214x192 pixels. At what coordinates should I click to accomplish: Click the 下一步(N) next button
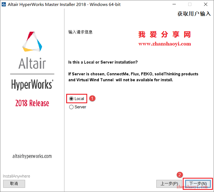[x=198, y=184]
